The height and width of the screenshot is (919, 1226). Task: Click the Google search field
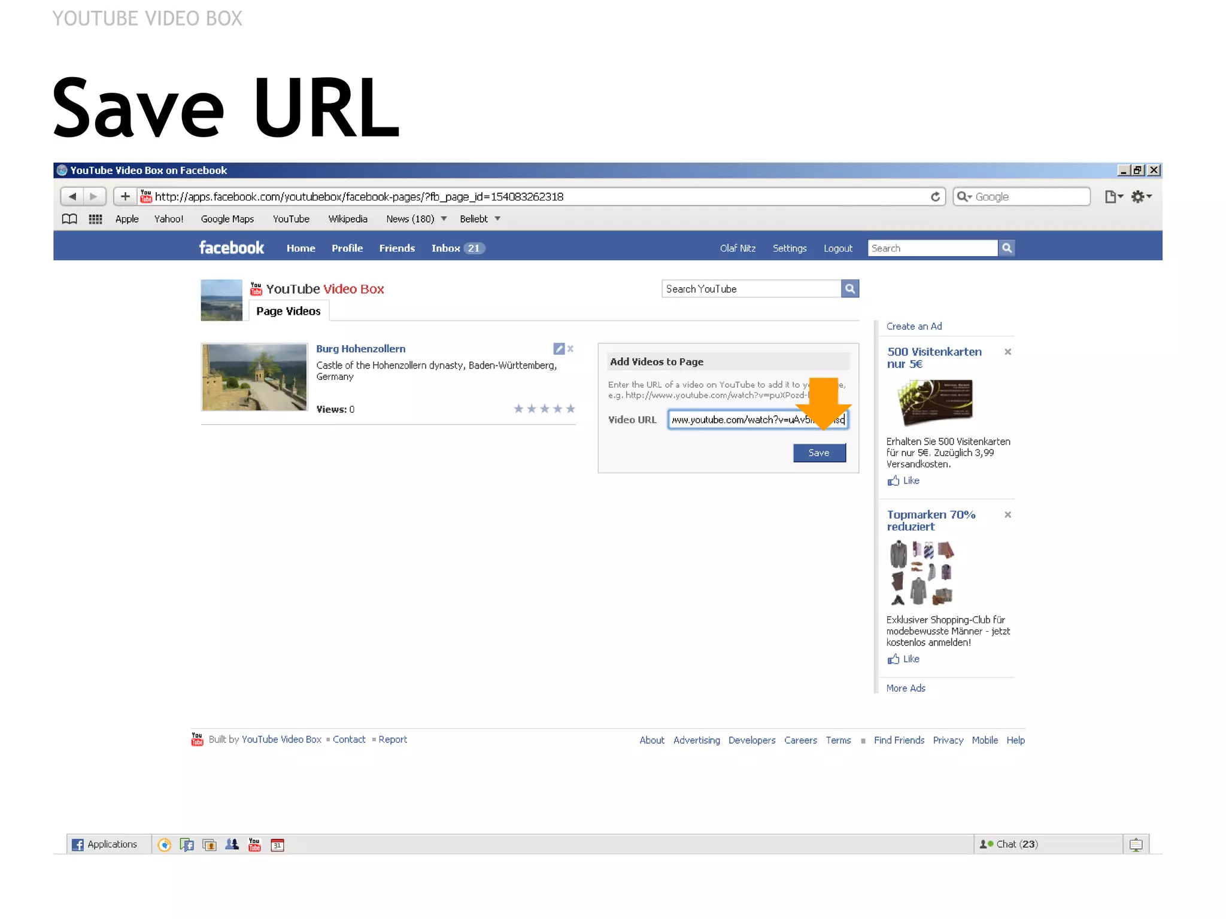(1021, 197)
